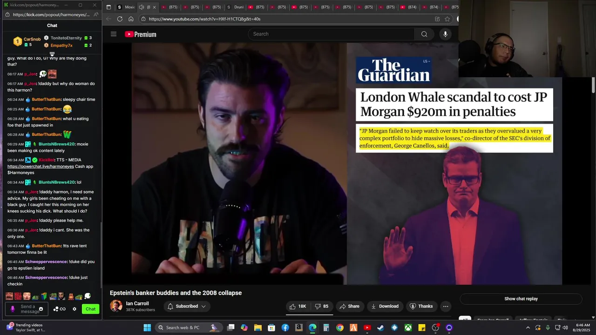Open the YouTube hamburger guide menu
This screenshot has width=596, height=335.
[113, 34]
